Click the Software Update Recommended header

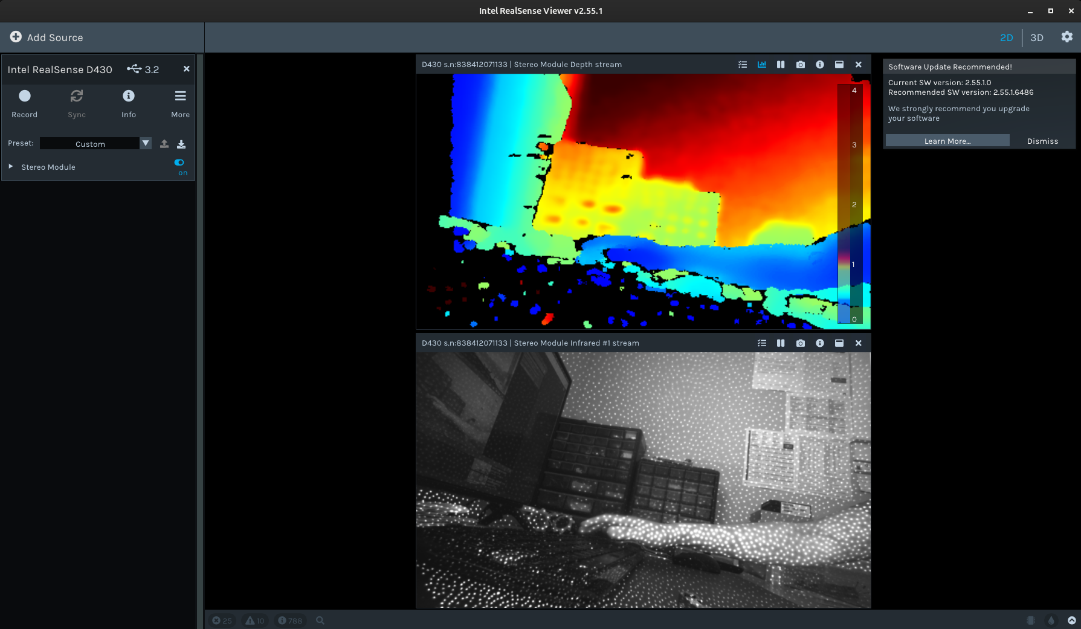pyautogui.click(x=950, y=67)
